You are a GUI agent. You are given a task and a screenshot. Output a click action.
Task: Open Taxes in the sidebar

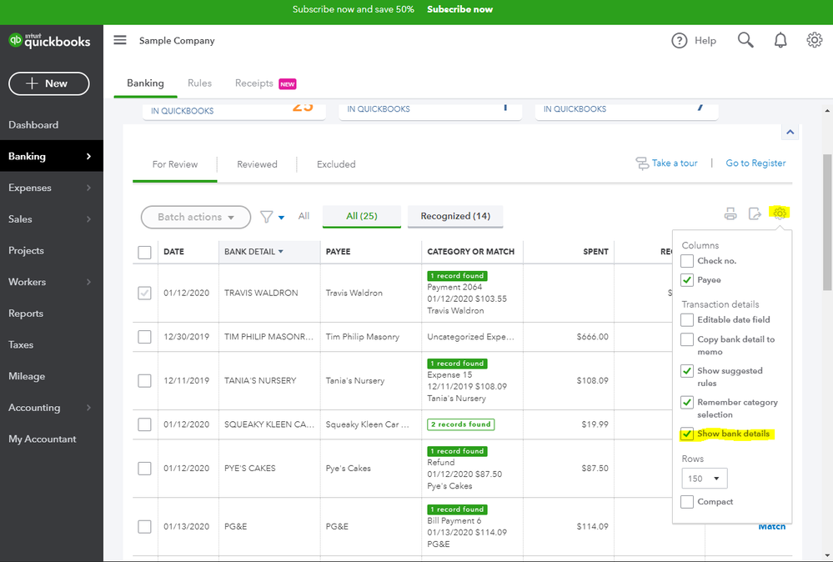[21, 344]
